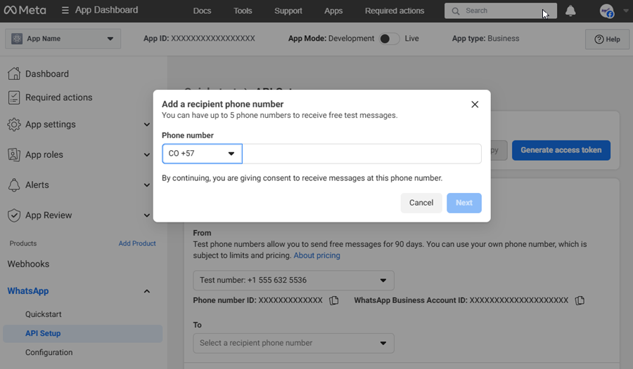Expand Alerts section
The height and width of the screenshot is (369, 633).
[x=147, y=185]
